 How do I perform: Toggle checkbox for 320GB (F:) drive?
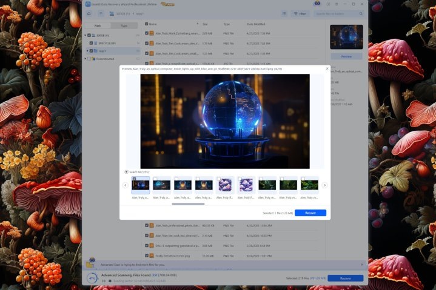point(89,36)
